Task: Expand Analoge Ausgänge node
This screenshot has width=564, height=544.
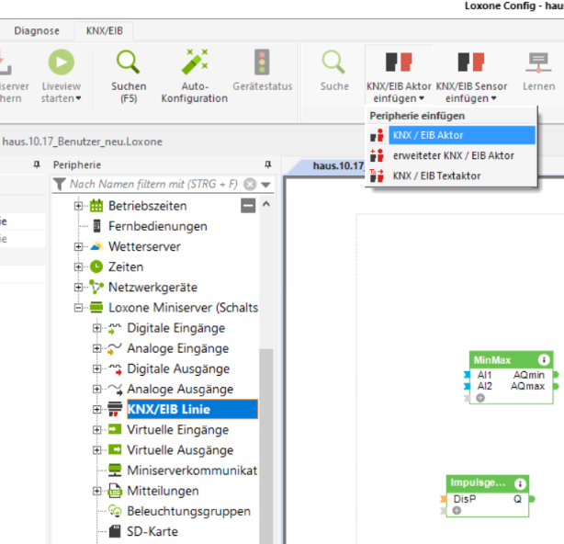Action: pyautogui.click(x=96, y=389)
